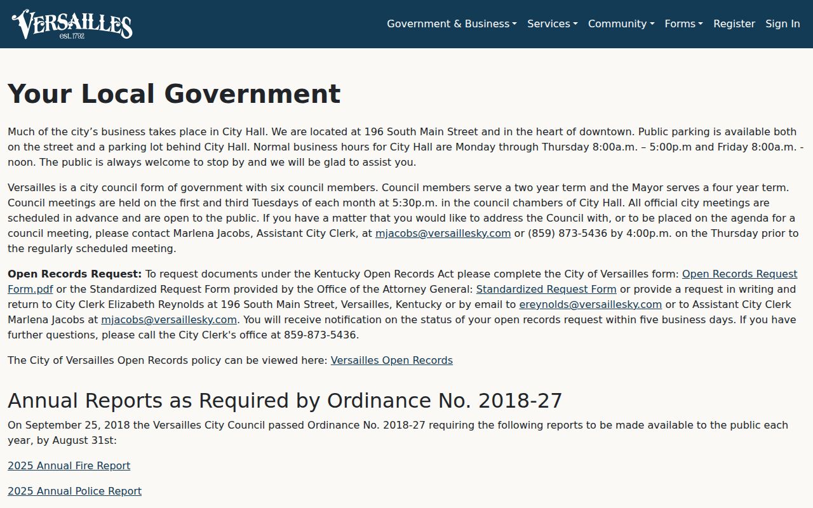The width and height of the screenshot is (813, 508).
Task: Open the Forms dropdown menu
Action: tap(683, 23)
